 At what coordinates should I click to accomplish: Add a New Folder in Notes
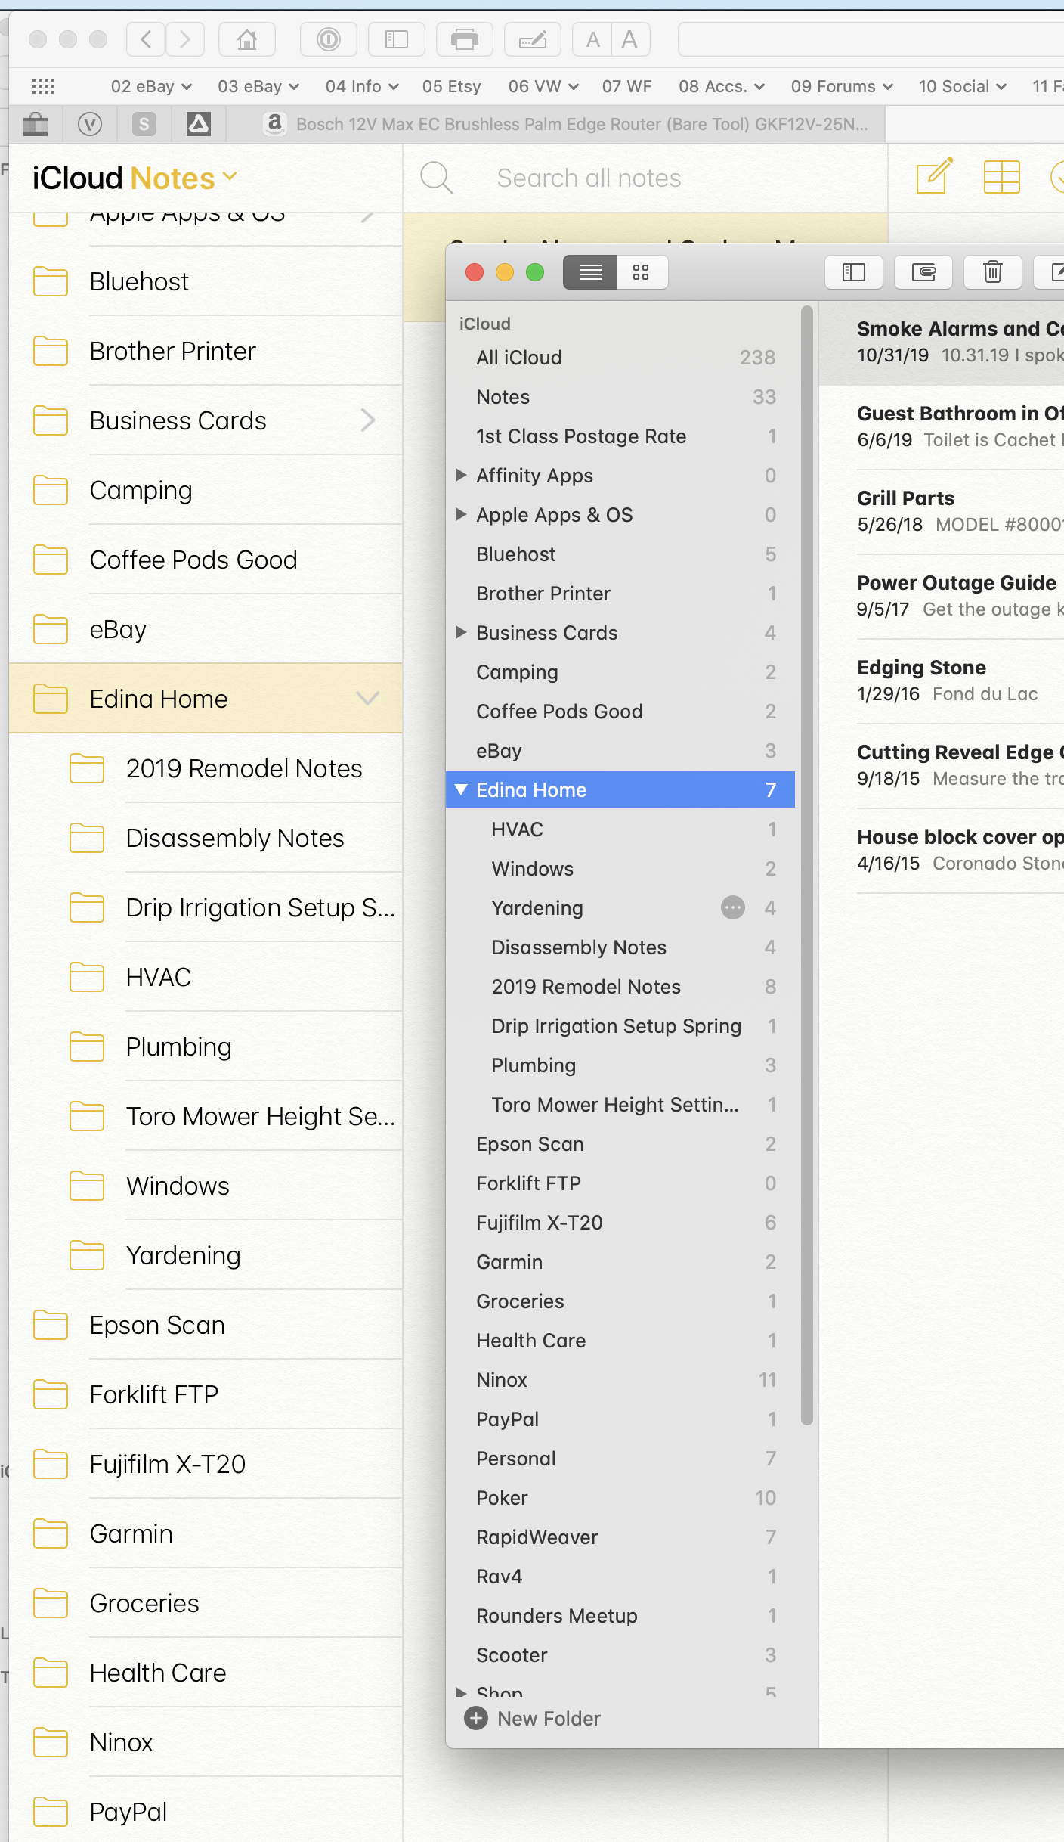pos(533,1719)
